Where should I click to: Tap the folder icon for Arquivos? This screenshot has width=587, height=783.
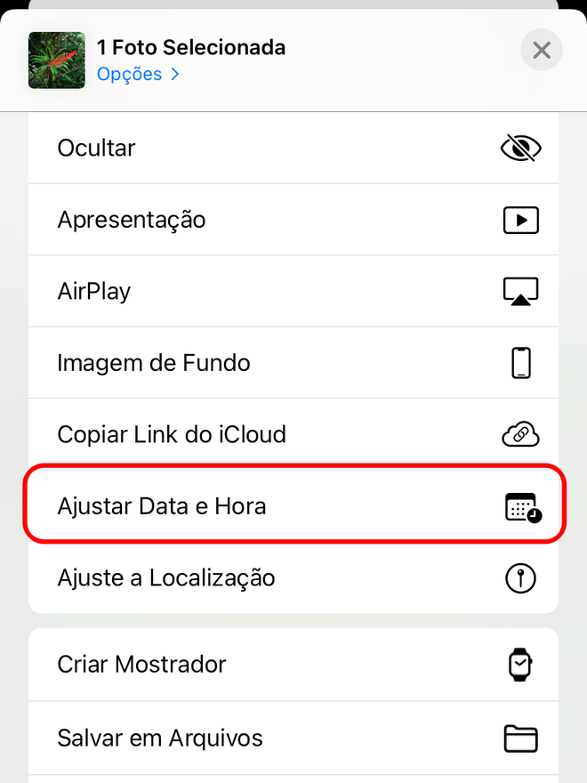(520, 738)
